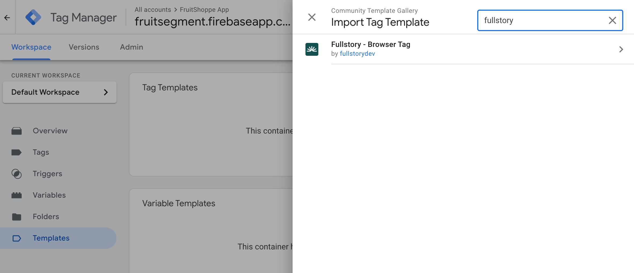Click the back arrow icon in Tag Manager
This screenshot has width=634, height=273.
(x=7, y=18)
